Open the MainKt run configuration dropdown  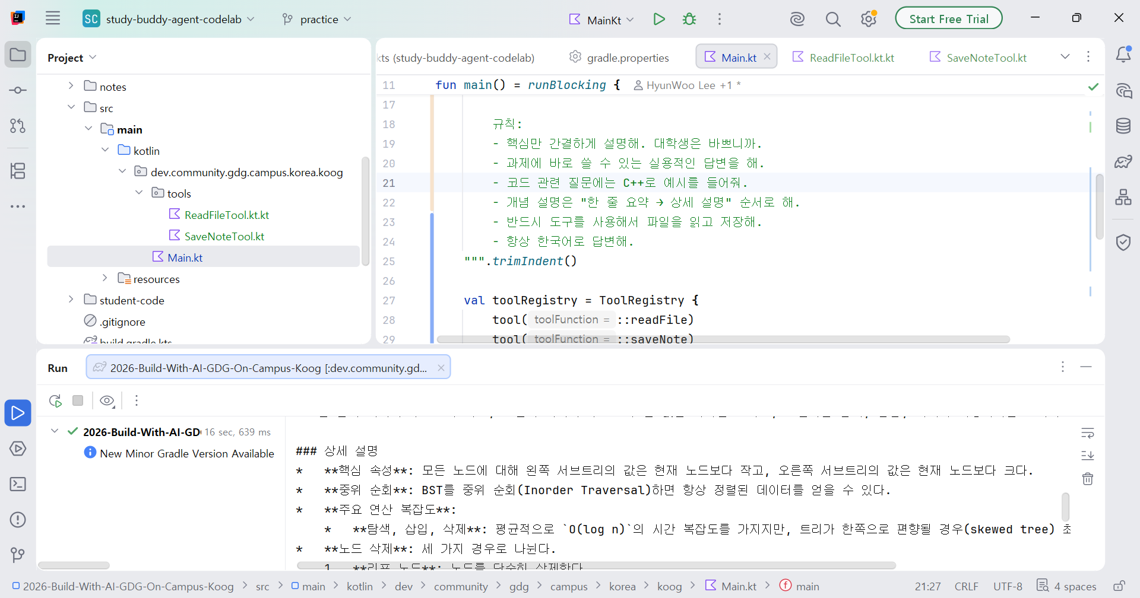click(x=602, y=20)
